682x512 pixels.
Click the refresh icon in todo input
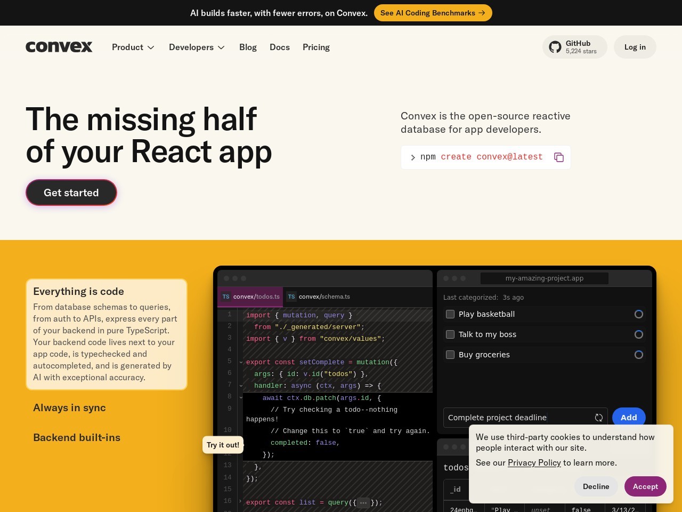(599, 418)
